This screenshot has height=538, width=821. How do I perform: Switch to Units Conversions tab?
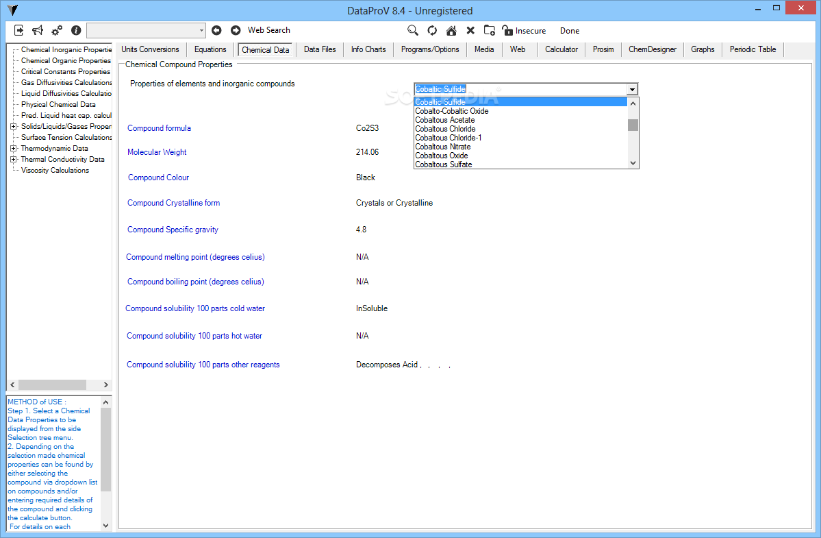[x=150, y=49]
